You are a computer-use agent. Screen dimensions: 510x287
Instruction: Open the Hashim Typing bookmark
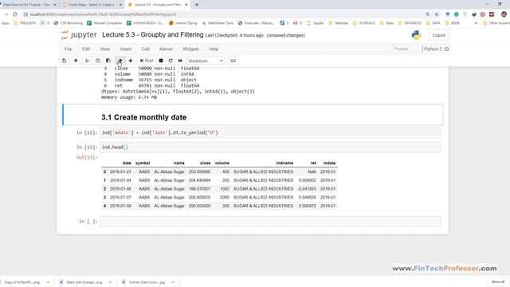click(x=183, y=23)
